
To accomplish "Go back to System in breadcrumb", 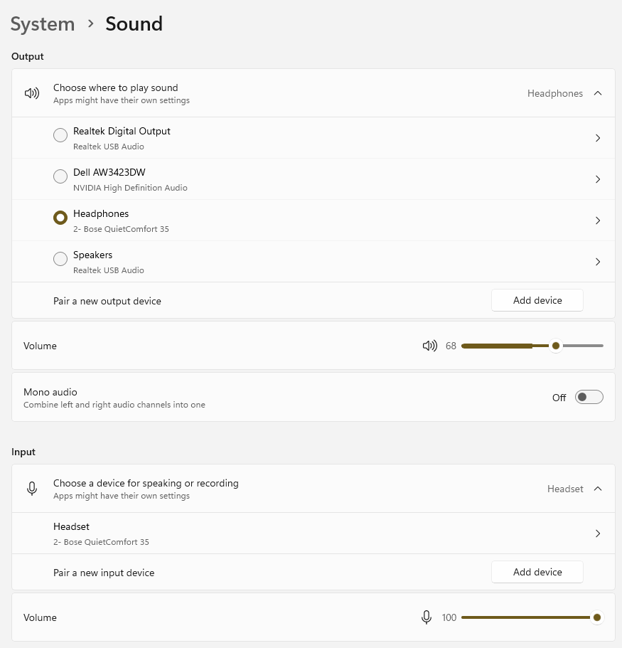I will (43, 24).
